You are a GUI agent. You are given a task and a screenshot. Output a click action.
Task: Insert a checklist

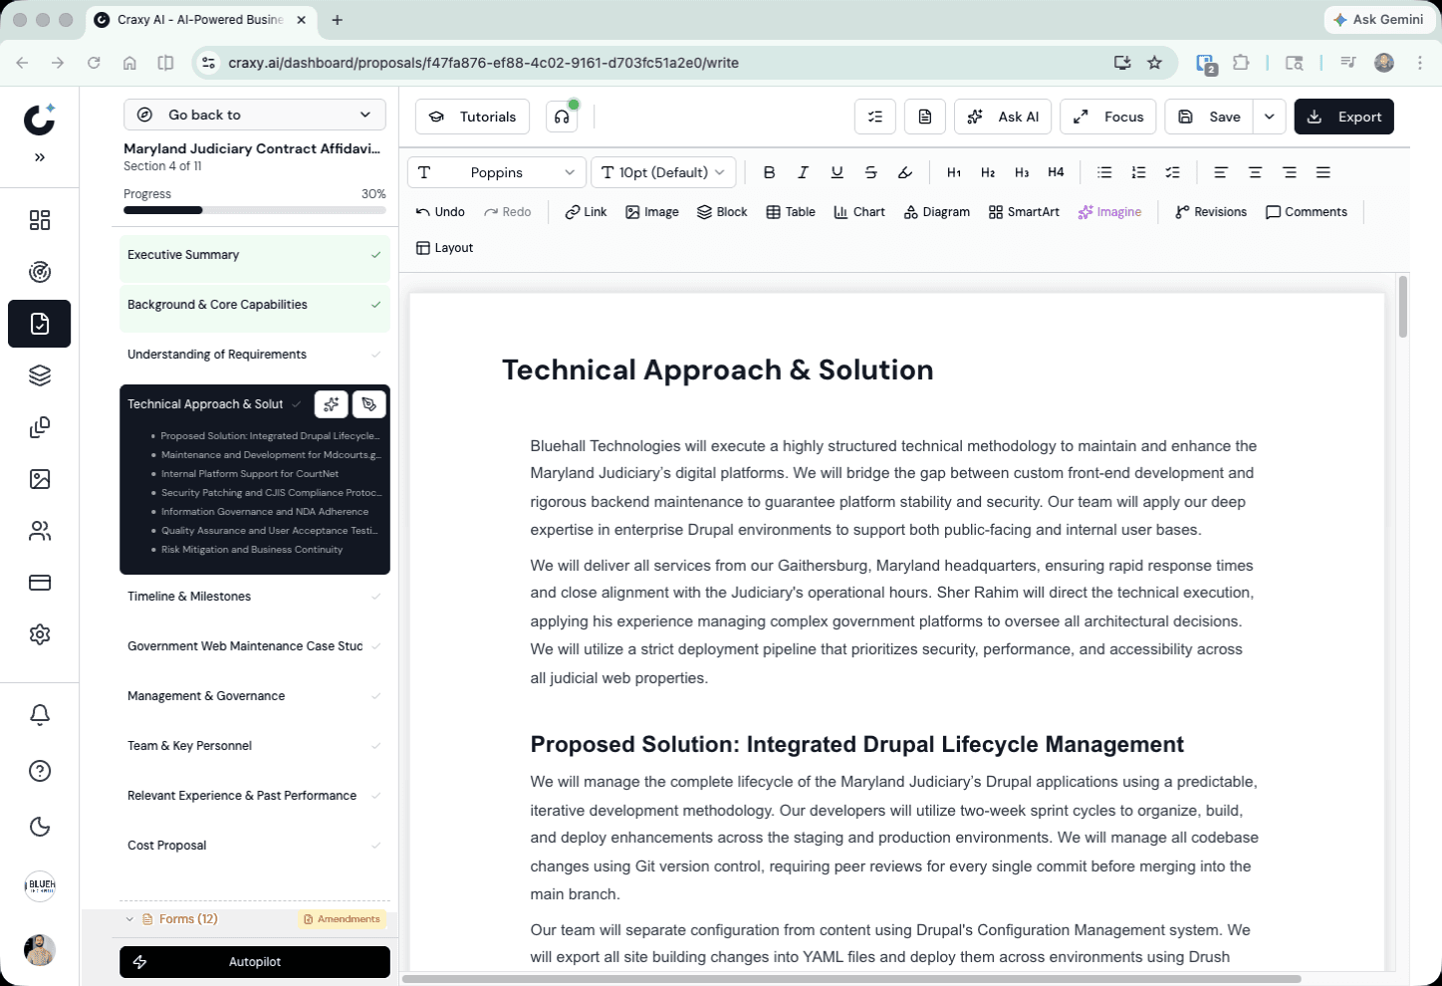1172,172
